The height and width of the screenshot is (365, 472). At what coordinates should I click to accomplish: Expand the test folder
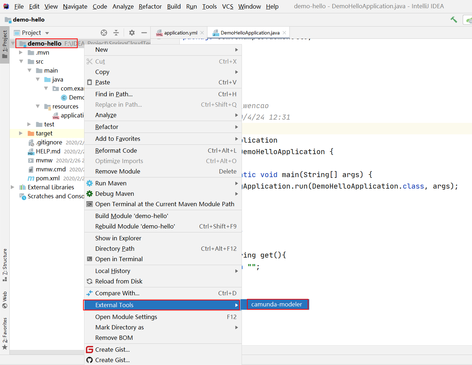coord(29,124)
